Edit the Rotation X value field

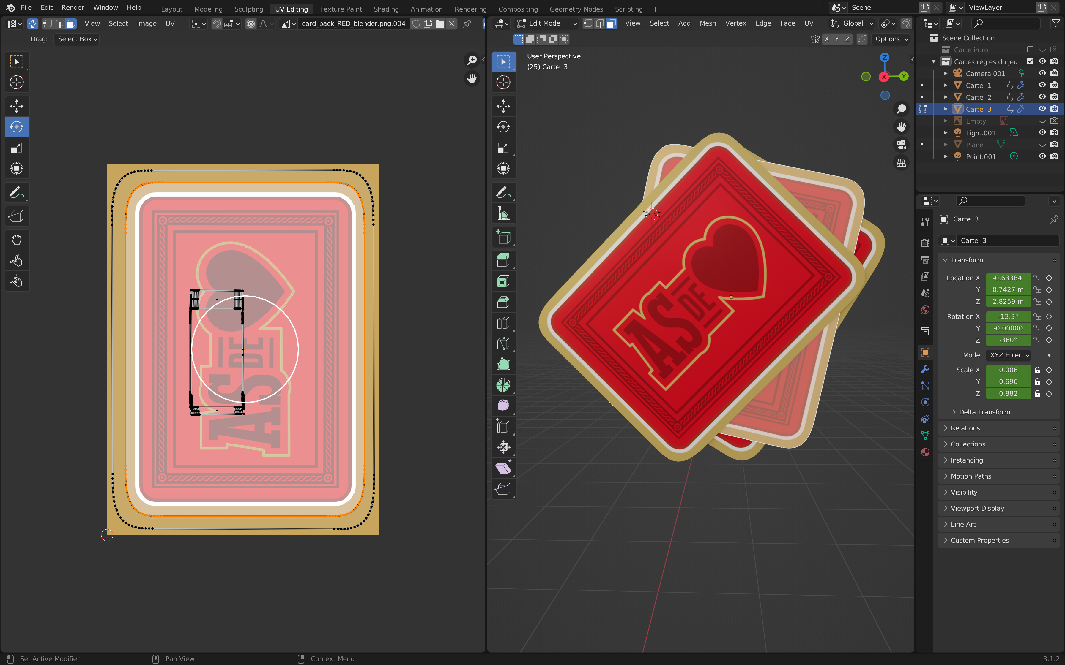point(1008,316)
